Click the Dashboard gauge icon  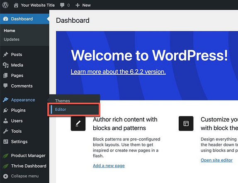pyautogui.click(x=6, y=19)
